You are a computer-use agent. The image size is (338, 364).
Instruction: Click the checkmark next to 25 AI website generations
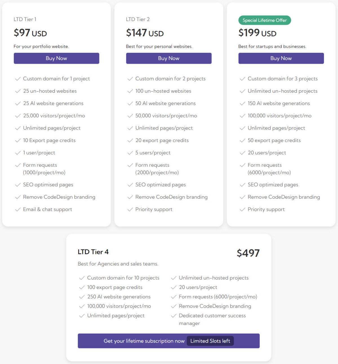click(18, 103)
